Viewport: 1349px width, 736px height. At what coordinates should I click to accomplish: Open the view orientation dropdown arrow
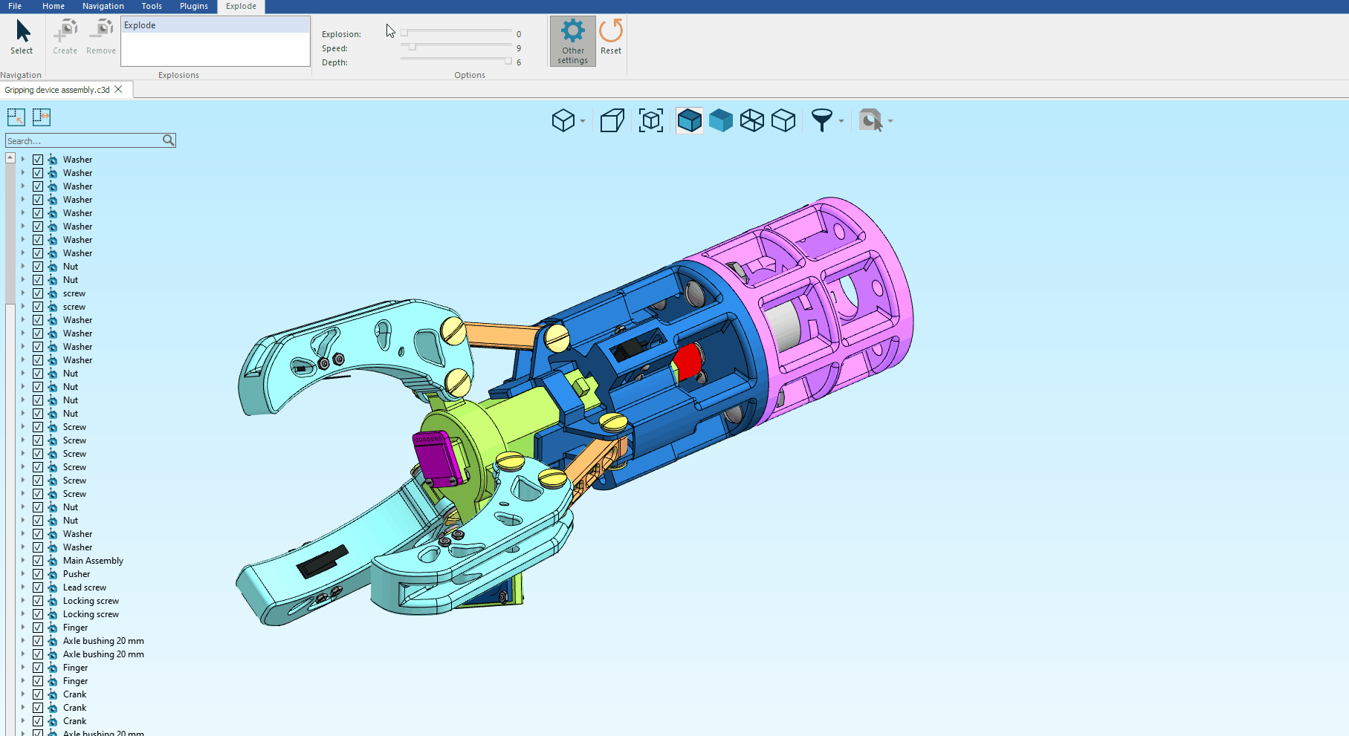pos(583,121)
